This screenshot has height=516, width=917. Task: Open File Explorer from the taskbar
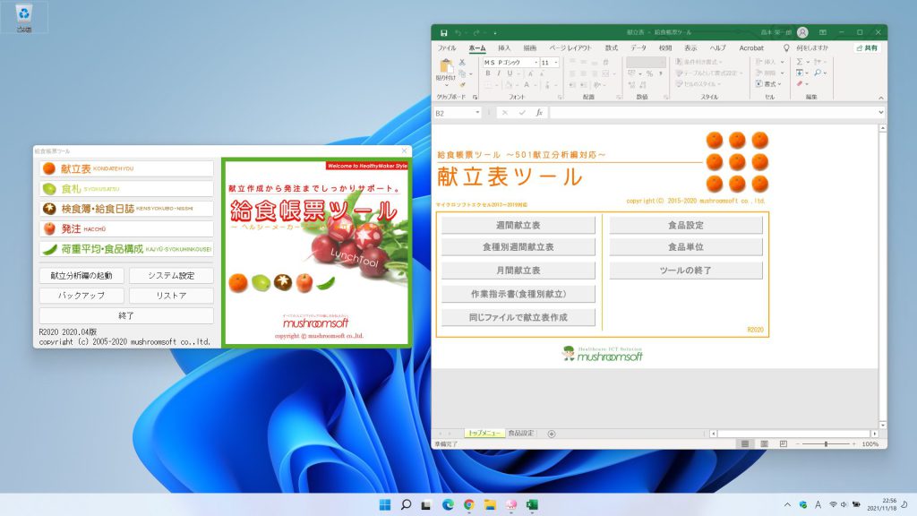490,504
